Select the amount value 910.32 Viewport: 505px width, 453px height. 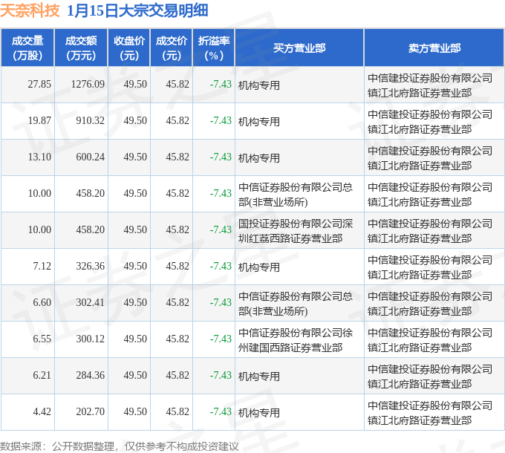click(x=90, y=121)
